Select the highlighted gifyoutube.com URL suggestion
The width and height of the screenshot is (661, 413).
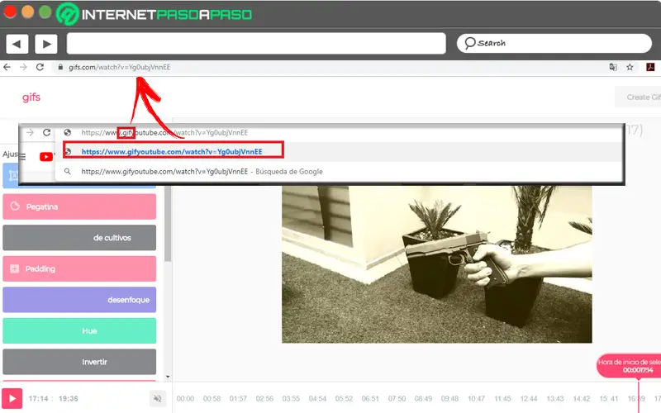click(174, 151)
